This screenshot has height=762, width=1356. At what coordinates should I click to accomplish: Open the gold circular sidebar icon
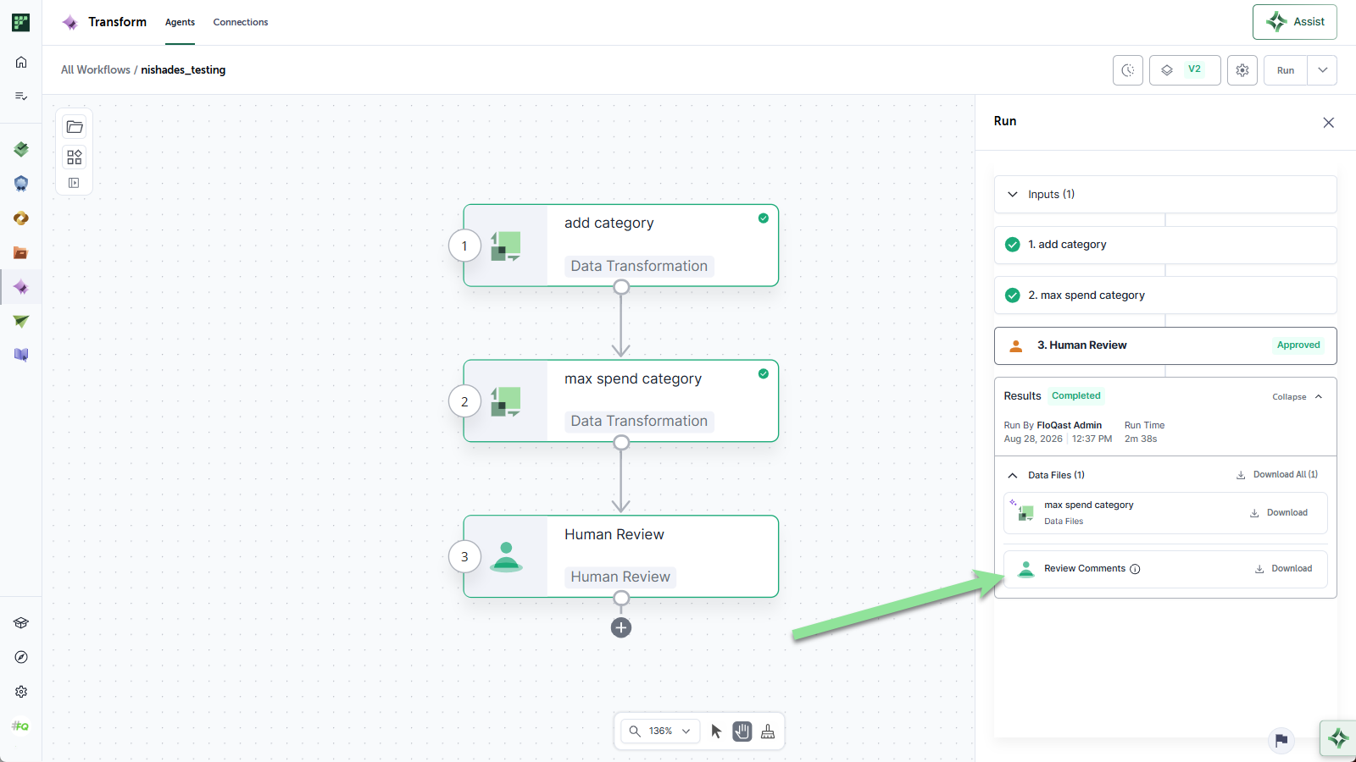[21, 218]
